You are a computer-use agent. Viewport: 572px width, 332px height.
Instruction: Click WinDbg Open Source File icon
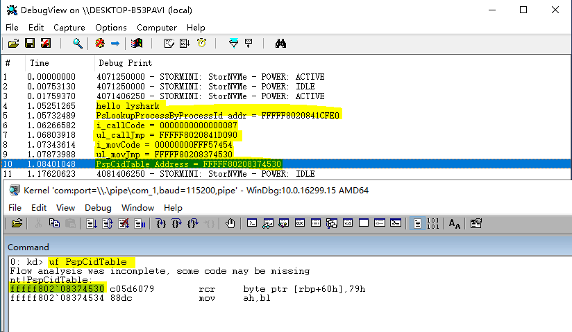click(17, 223)
